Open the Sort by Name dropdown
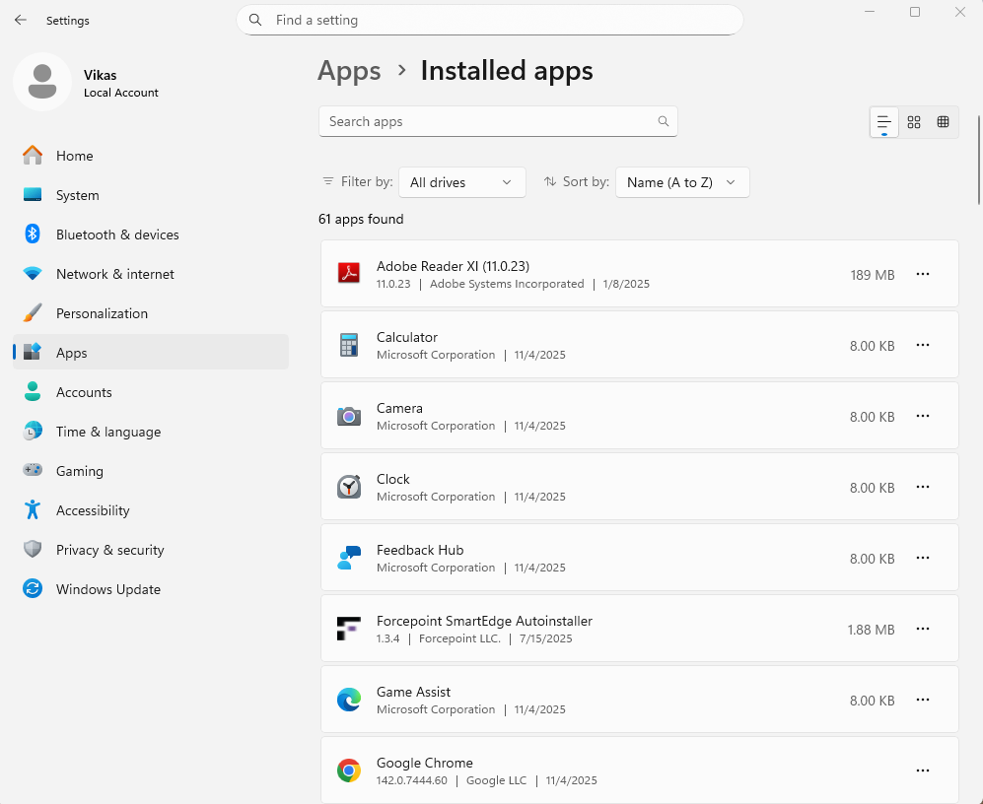 (682, 182)
